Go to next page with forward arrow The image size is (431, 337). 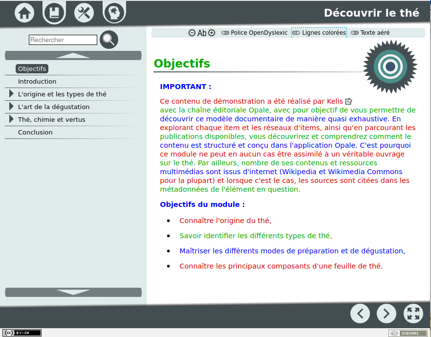tap(386, 314)
